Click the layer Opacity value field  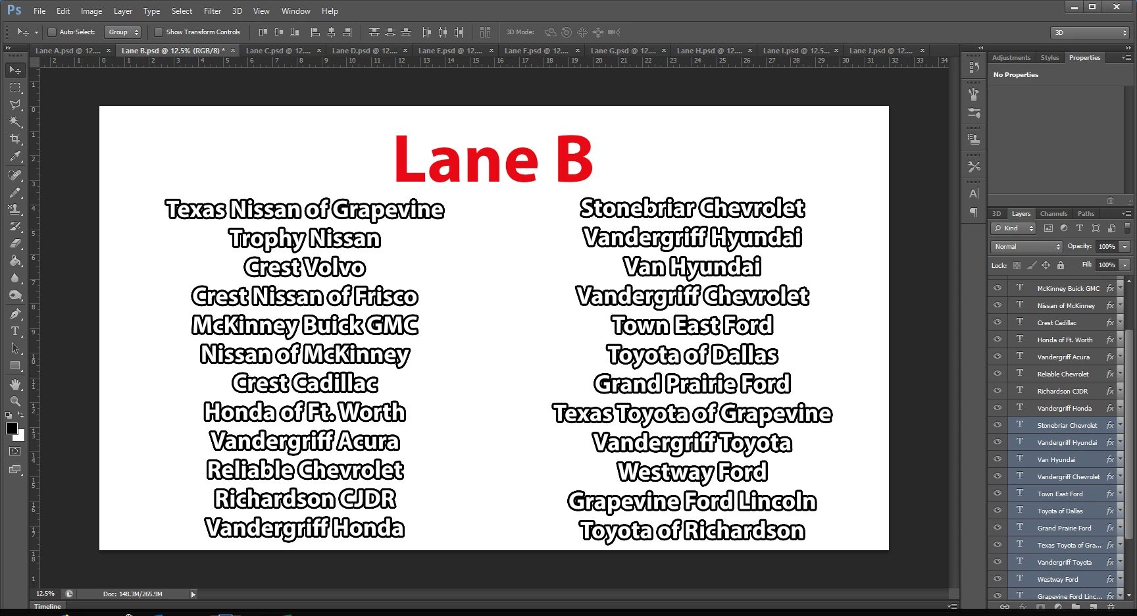(x=1107, y=246)
